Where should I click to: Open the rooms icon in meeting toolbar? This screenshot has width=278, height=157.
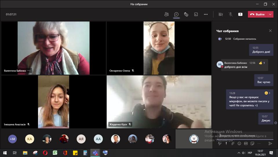196,14
